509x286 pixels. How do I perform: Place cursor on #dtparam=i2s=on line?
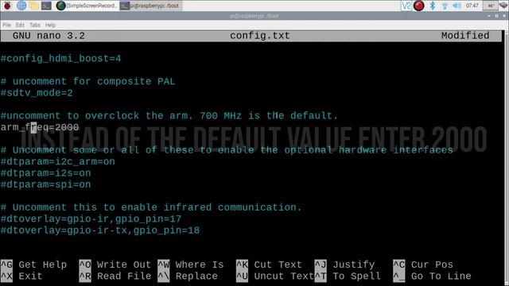click(x=46, y=173)
